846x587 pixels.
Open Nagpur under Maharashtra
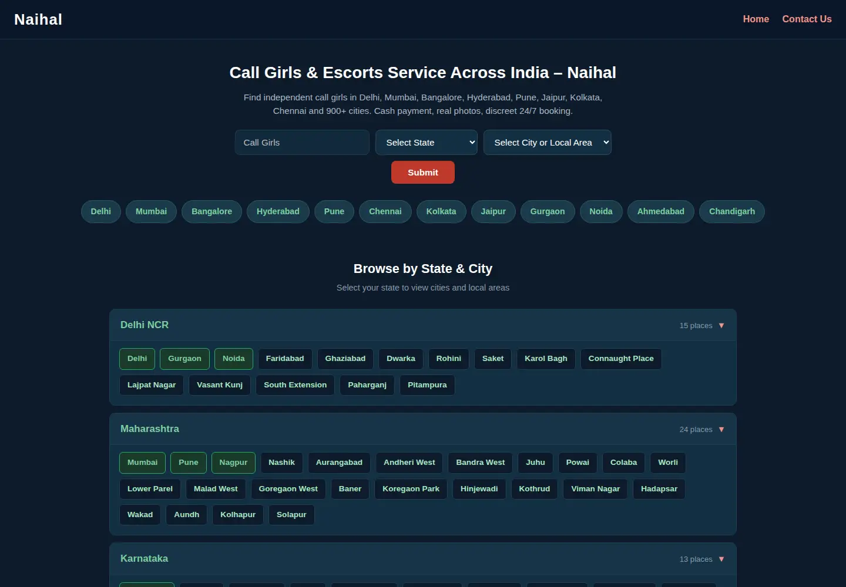pos(233,463)
